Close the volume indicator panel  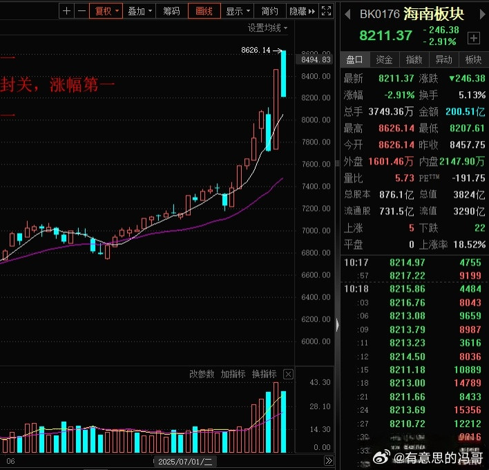pos(288,374)
